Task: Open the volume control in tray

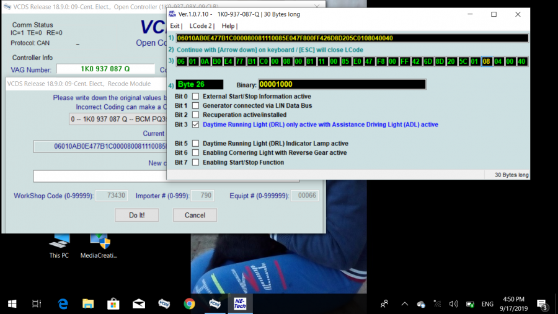Action: click(453, 304)
